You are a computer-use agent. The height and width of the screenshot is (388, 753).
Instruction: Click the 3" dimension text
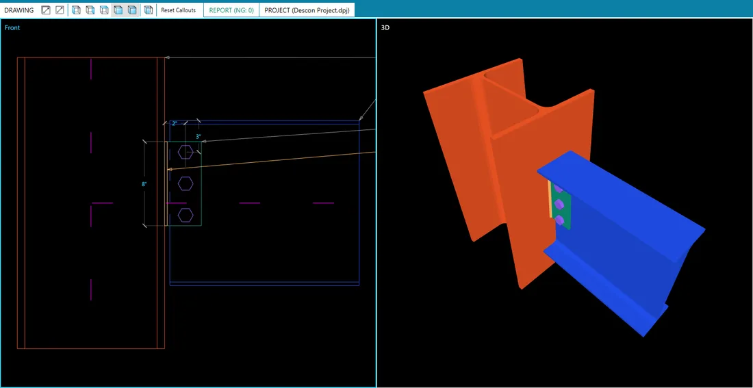(199, 136)
